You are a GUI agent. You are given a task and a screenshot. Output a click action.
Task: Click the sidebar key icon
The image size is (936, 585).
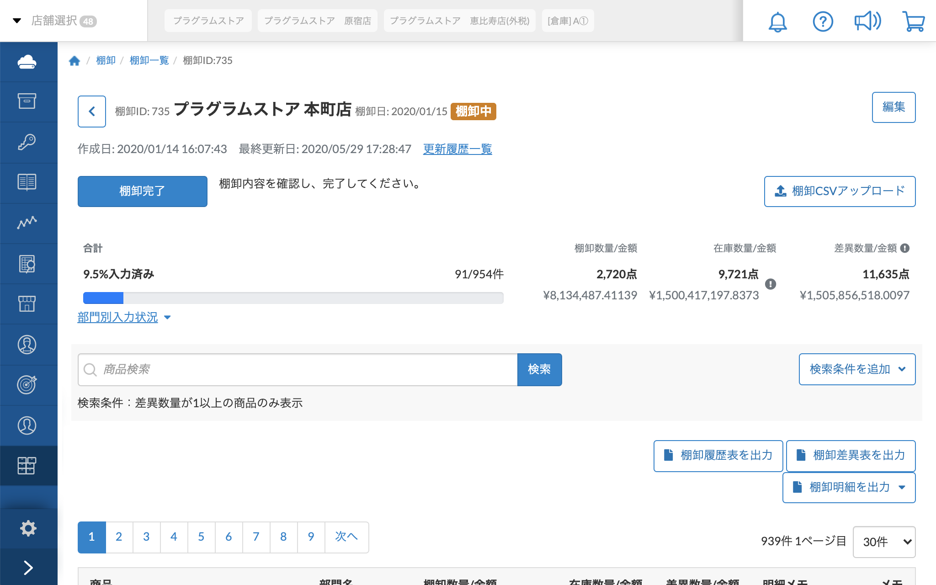[27, 142]
